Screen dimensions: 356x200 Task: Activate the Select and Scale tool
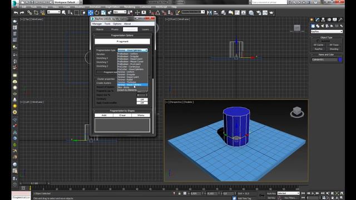pos(103,13)
